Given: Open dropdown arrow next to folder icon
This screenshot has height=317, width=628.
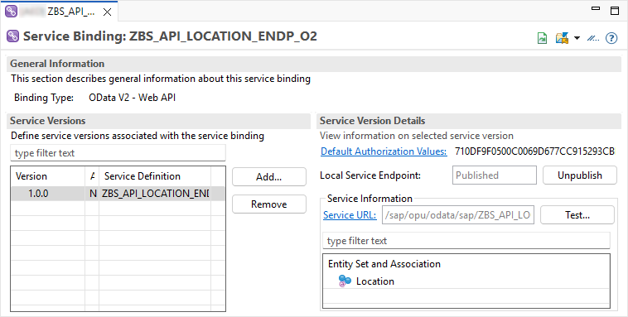Looking at the screenshot, I should [577, 38].
